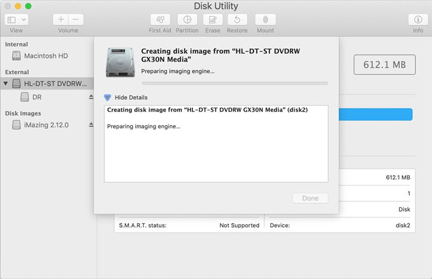This screenshot has width=432, height=279.
Task: Select the iMazing 2.12.0 disk image
Action: pos(46,125)
